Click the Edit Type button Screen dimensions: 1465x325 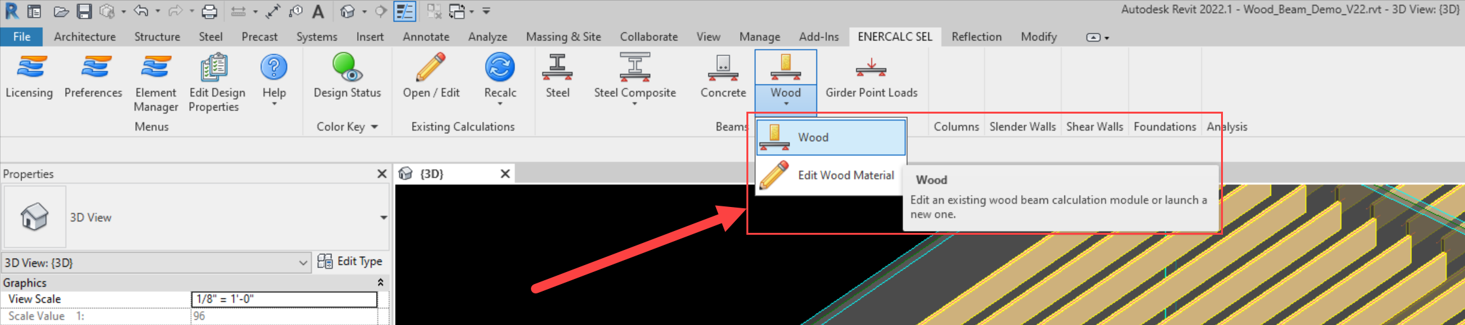(351, 261)
